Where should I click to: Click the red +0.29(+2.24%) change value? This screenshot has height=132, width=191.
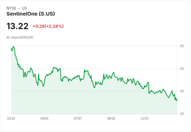(48, 26)
